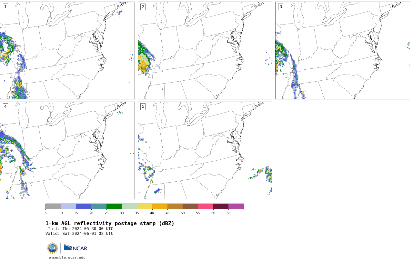
Task: Click the Valid: Sat 2024-06-01 02 UTC text
Action: [x=79, y=234]
